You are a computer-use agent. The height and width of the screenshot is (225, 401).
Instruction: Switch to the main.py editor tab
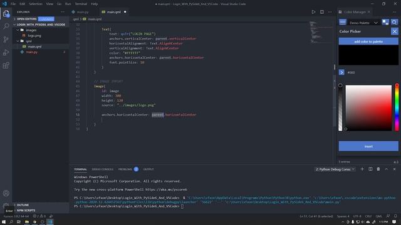pos(83,12)
